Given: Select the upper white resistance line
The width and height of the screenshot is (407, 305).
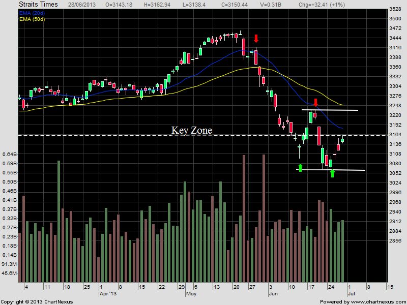Looking at the screenshot, I should point(330,110).
